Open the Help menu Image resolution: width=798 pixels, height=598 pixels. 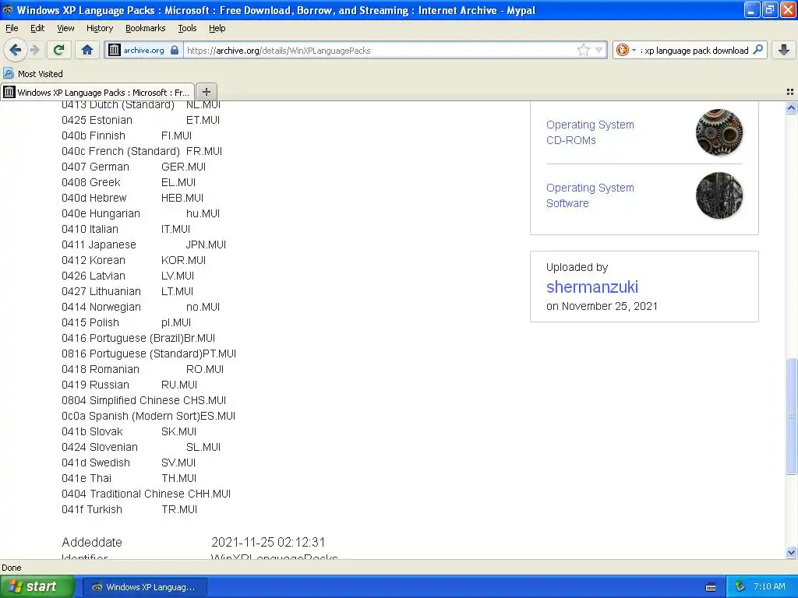[217, 28]
